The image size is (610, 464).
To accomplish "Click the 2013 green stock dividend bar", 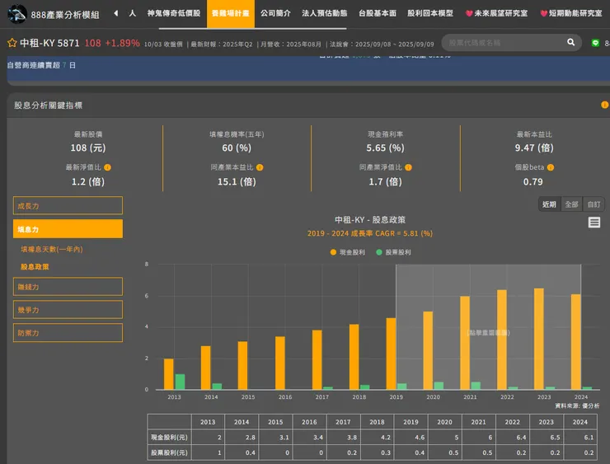I will tap(180, 382).
